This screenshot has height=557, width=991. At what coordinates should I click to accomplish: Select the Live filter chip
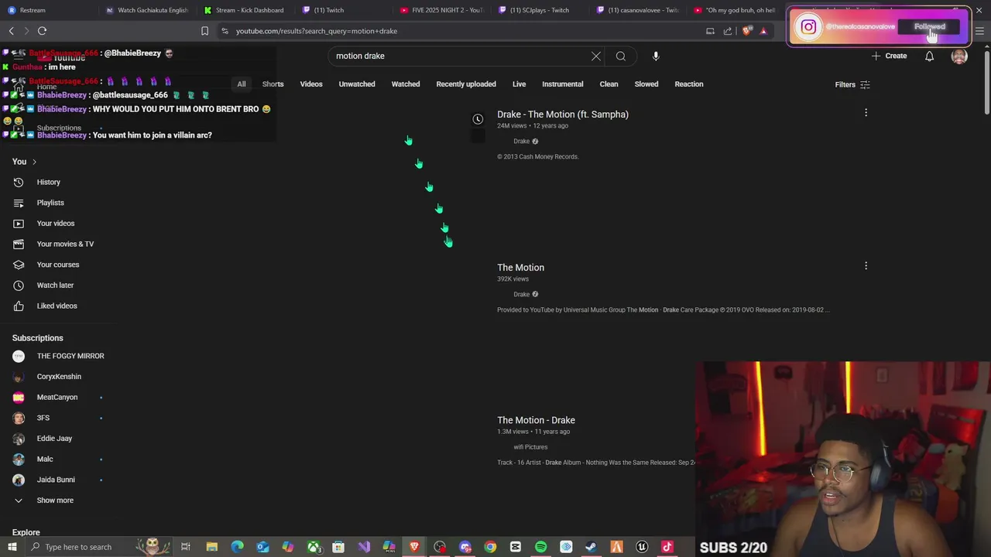point(519,84)
